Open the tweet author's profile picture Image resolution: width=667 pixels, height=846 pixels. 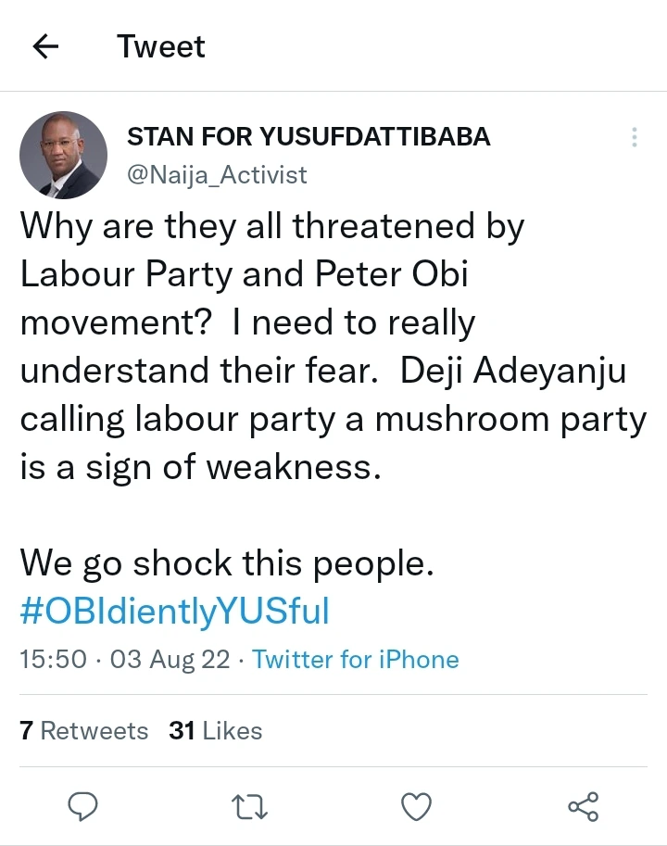click(x=63, y=155)
